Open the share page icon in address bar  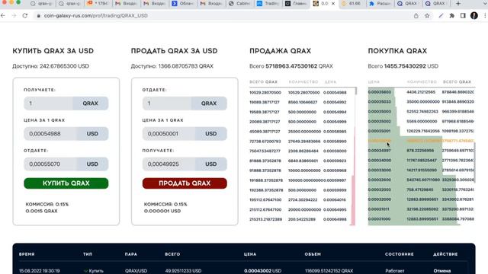[x=416, y=15]
